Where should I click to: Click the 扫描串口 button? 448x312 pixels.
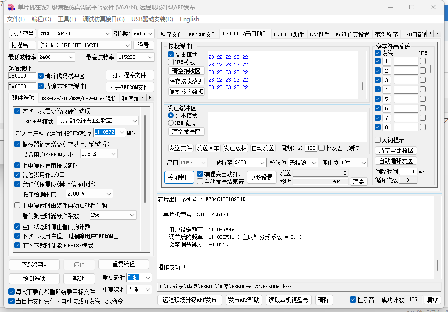[22, 45]
